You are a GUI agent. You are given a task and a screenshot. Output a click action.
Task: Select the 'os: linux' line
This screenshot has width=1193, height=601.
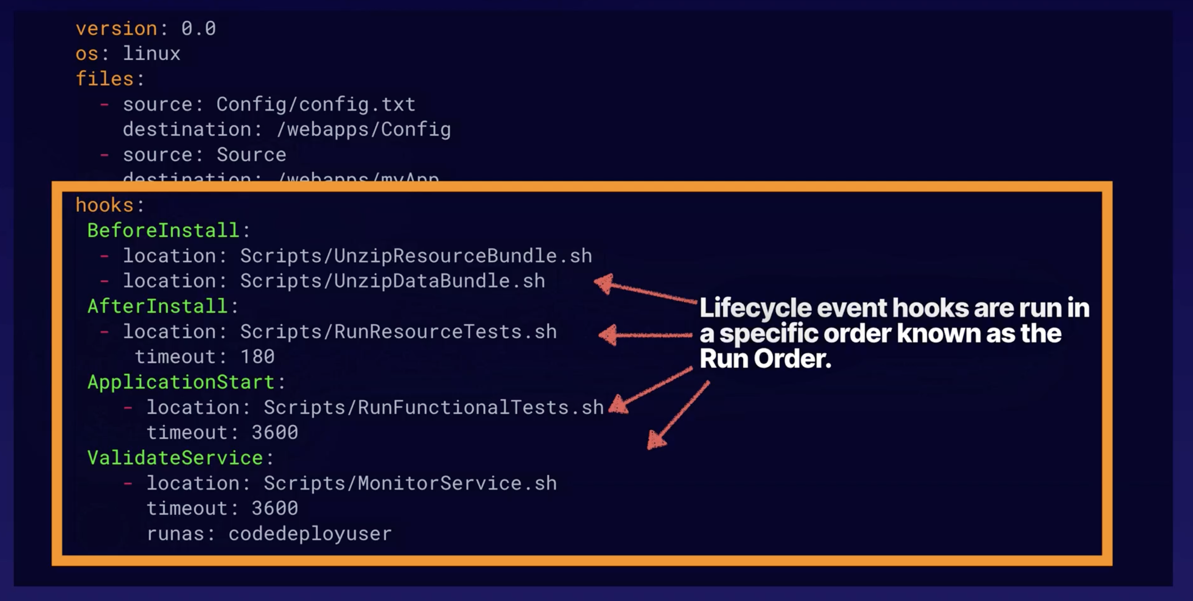click(128, 53)
